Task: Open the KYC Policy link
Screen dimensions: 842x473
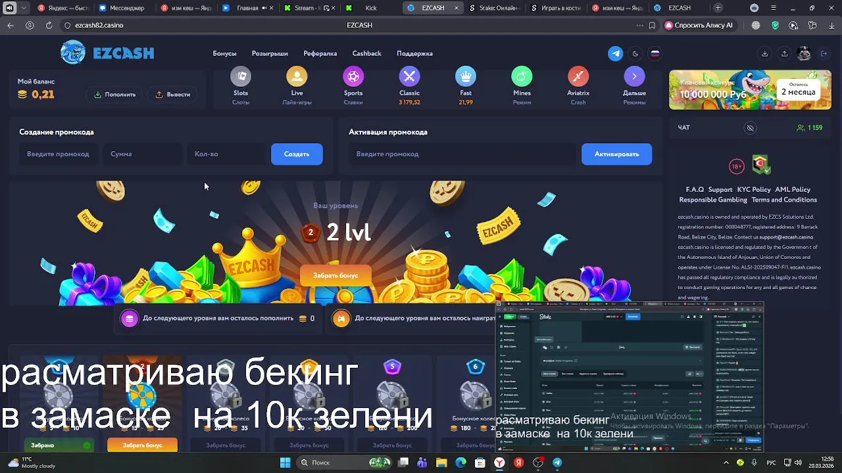Action: click(754, 190)
